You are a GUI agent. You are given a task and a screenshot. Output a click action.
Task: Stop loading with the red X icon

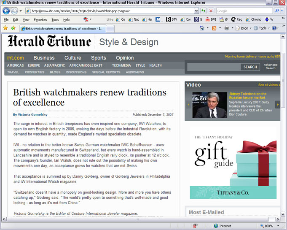211,11
